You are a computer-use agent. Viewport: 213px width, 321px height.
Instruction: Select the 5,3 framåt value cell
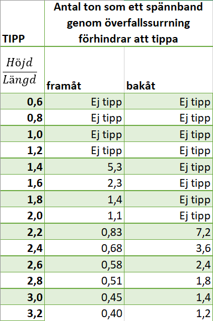pyautogui.click(x=84, y=166)
